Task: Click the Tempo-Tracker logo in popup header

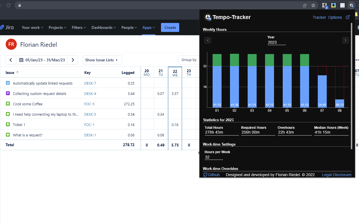Action: pos(208,17)
